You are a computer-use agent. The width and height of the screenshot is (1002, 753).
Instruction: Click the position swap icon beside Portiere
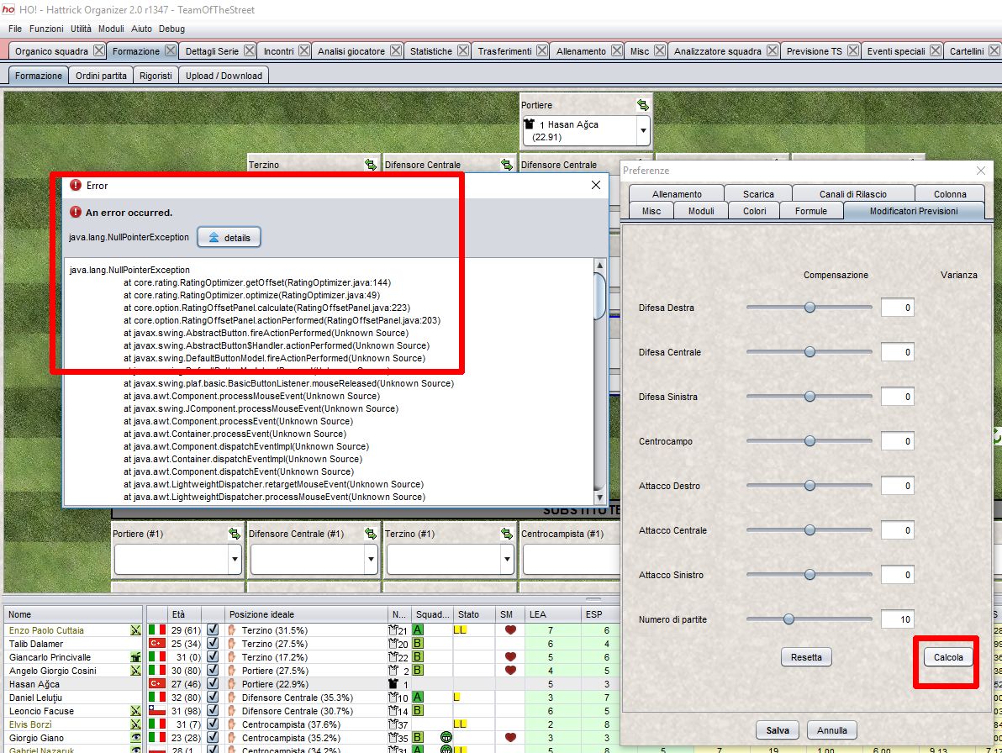tap(642, 104)
